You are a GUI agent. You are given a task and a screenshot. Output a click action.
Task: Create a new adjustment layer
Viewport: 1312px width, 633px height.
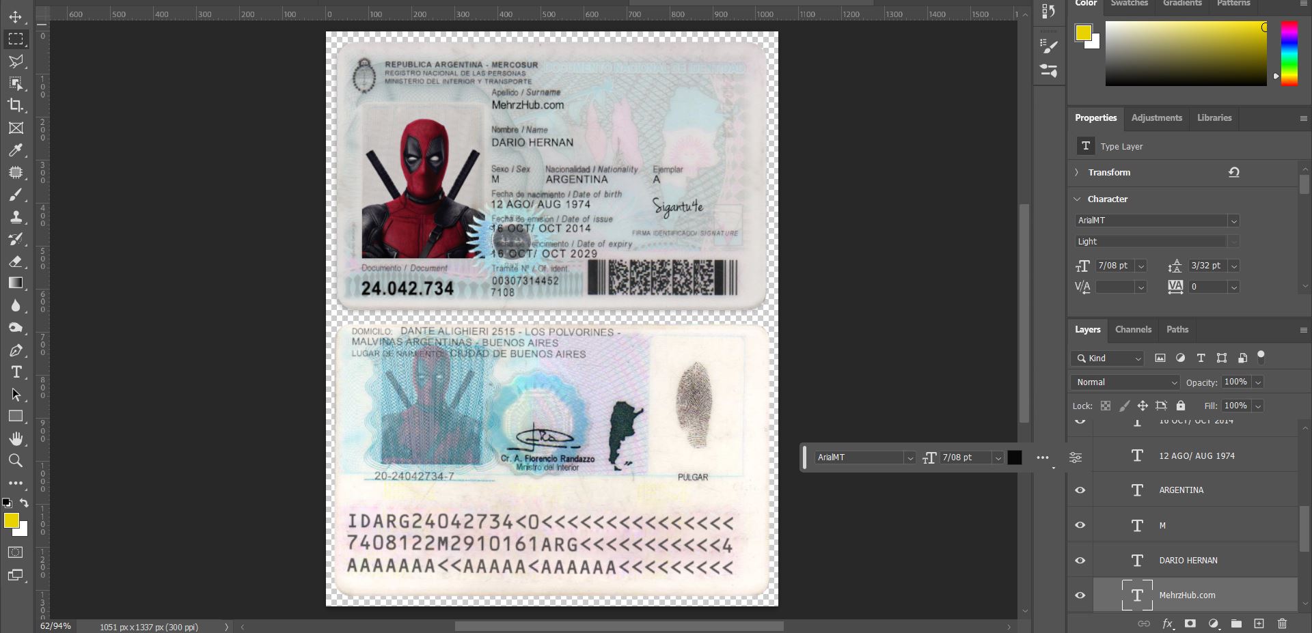[1214, 623]
